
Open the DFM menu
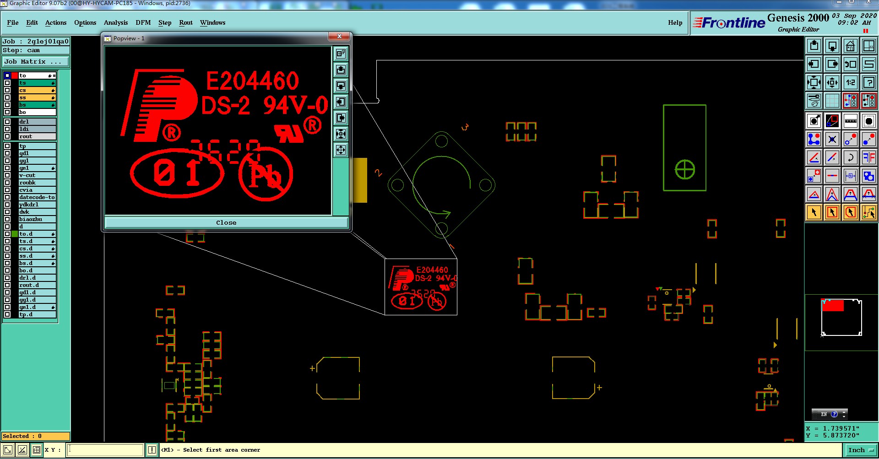143,22
